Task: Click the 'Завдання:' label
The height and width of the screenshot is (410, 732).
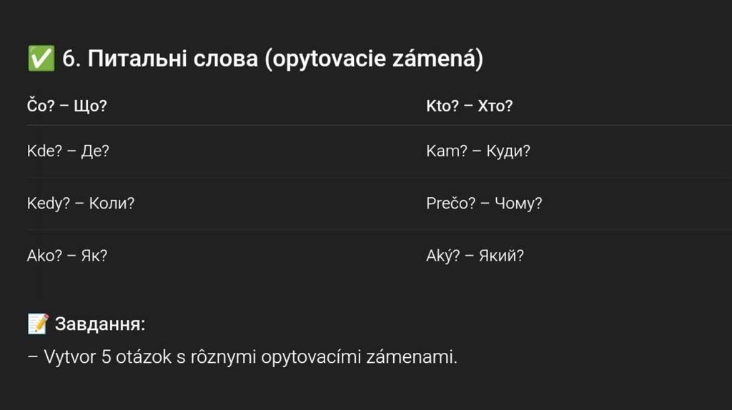Action: click(x=100, y=324)
